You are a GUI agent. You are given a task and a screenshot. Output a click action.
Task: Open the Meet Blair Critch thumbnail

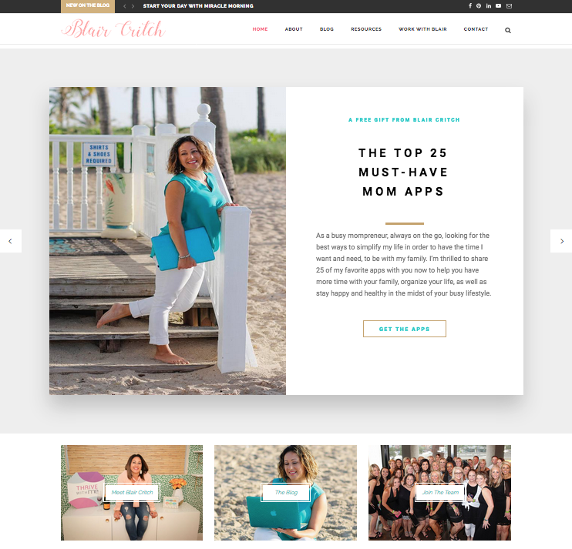pos(132,492)
